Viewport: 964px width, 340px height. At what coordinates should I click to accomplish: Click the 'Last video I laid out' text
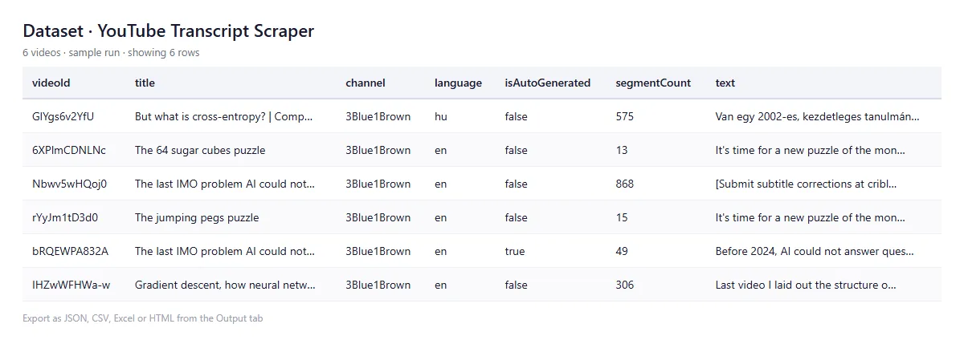[807, 285]
